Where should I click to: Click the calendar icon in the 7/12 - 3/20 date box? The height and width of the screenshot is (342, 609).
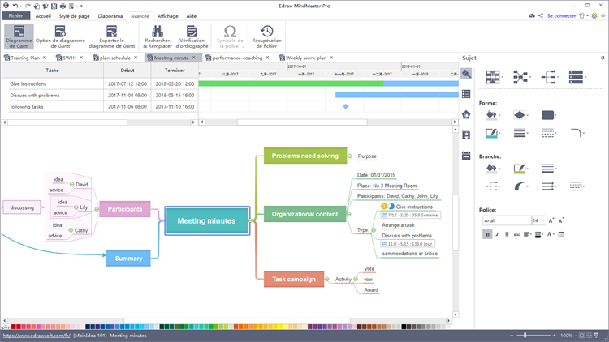coord(384,215)
